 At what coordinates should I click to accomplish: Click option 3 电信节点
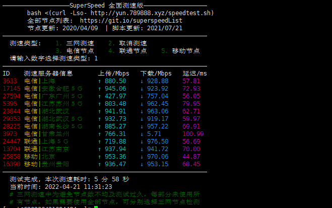point(75,51)
